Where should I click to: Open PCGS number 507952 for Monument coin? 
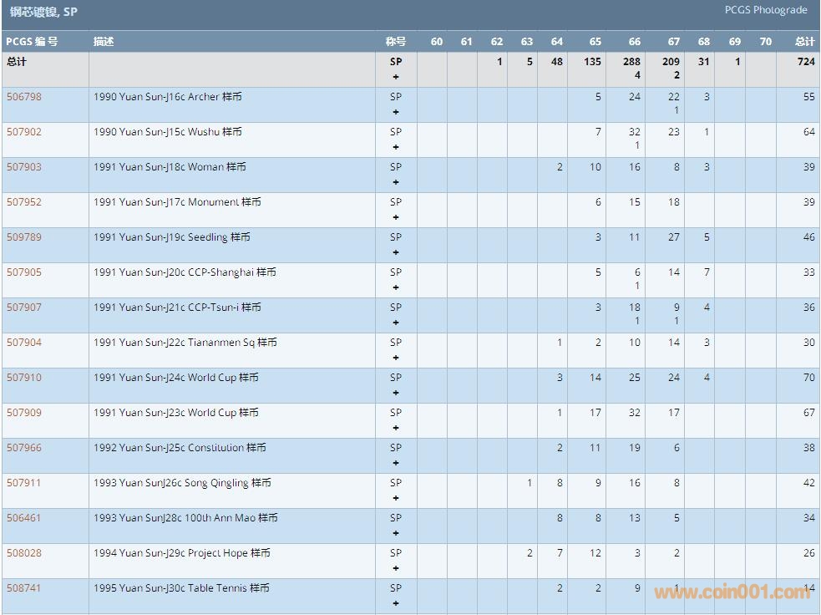tap(23, 202)
